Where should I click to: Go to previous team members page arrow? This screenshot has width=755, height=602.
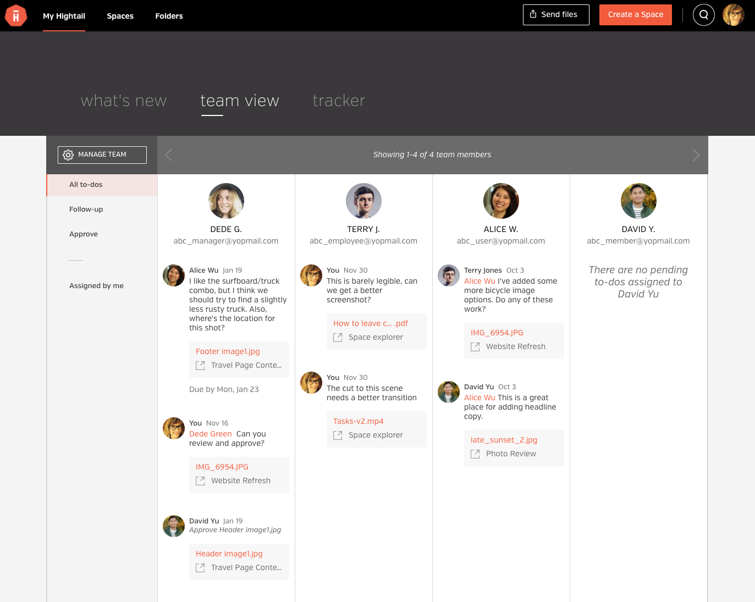coord(169,155)
